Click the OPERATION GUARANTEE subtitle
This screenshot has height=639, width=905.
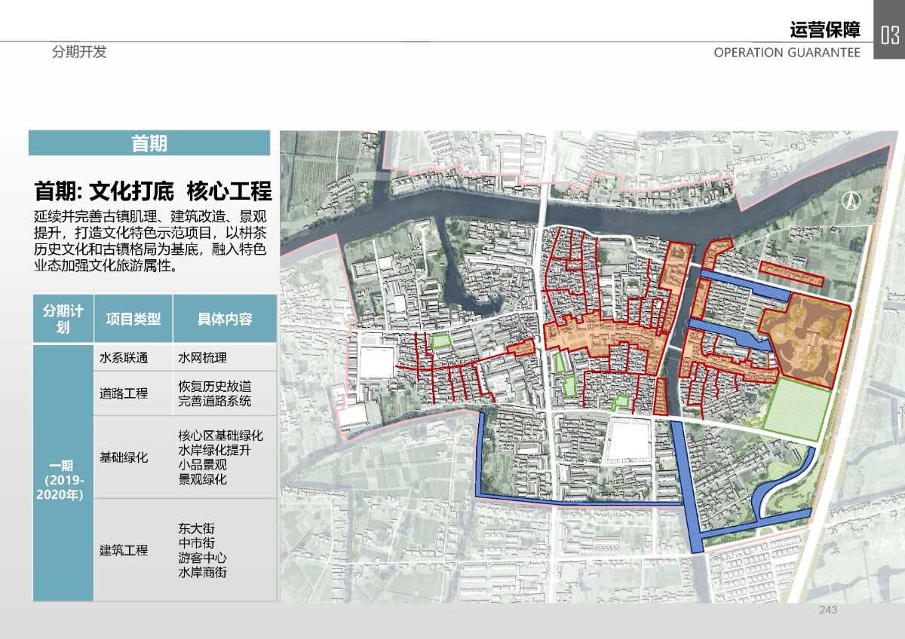(x=787, y=52)
